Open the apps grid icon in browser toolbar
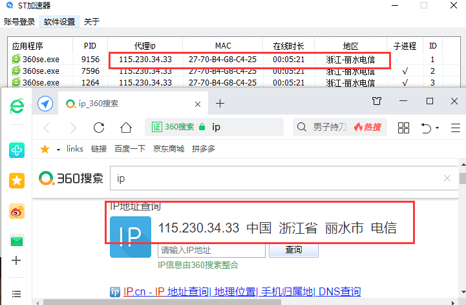The width and height of the screenshot is (466, 305). pos(403,127)
